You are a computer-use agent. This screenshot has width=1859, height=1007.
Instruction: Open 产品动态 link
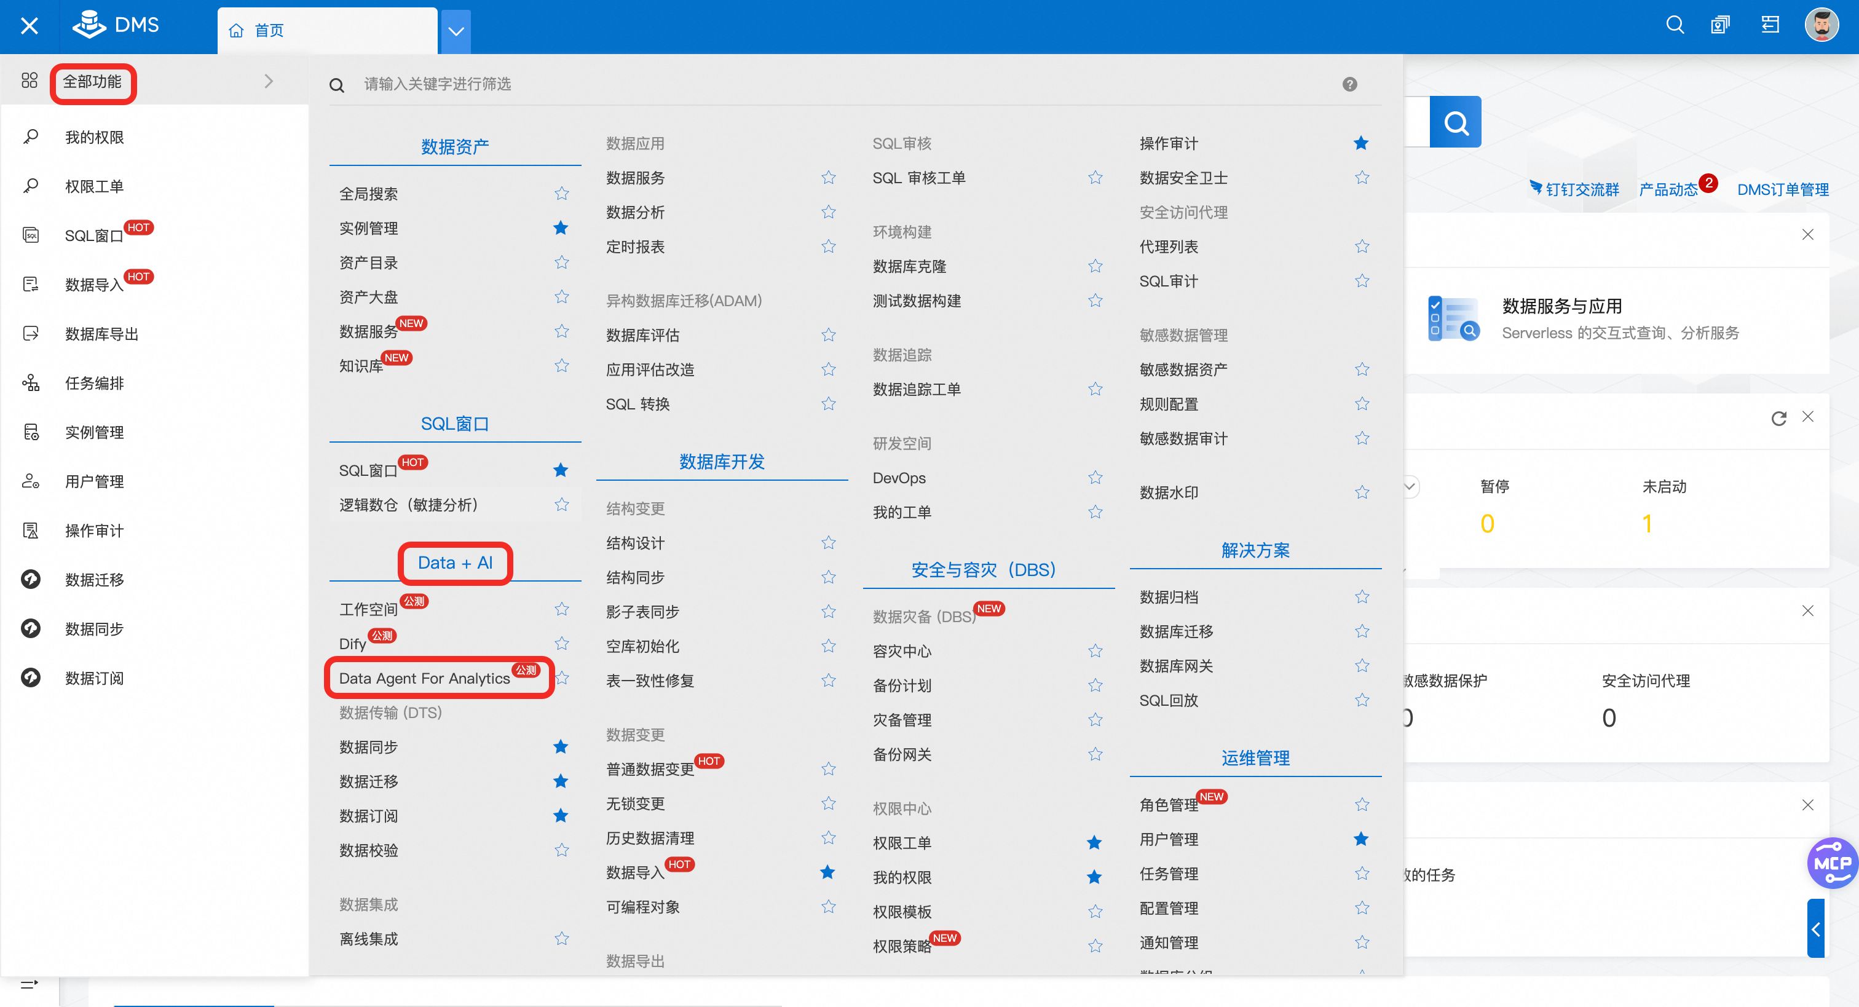tap(1668, 190)
